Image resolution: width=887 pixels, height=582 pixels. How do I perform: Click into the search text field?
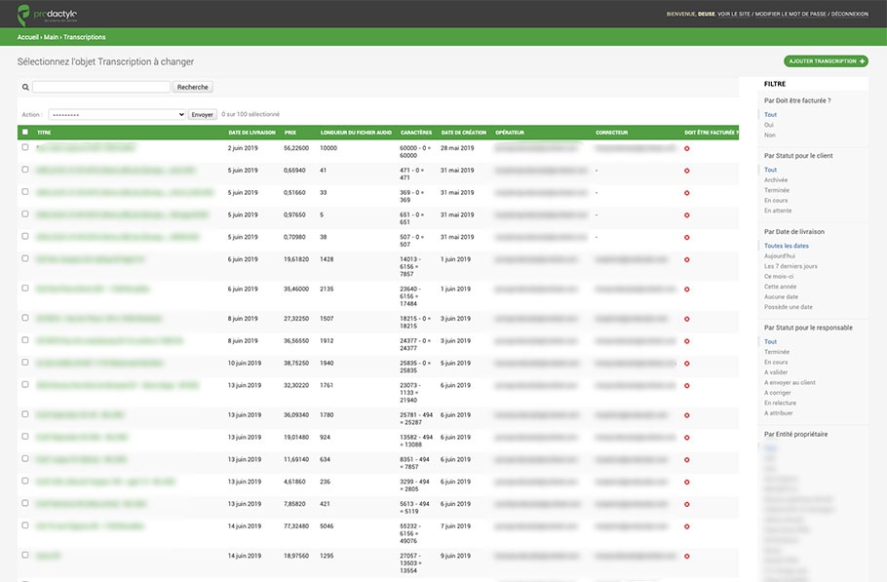tap(101, 87)
